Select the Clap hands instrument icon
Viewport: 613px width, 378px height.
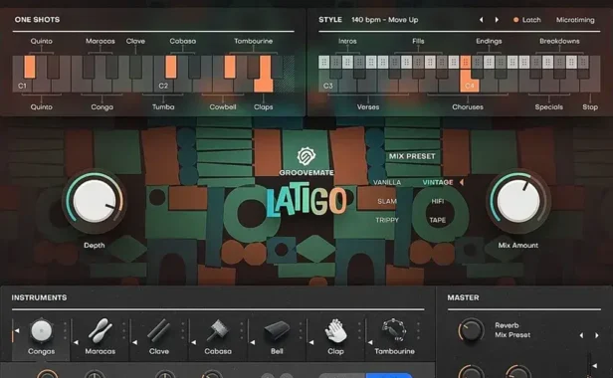pos(335,330)
